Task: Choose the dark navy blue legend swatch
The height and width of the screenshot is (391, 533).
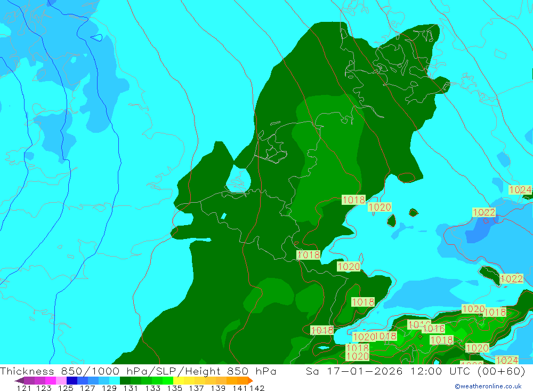Action: (x=72, y=380)
